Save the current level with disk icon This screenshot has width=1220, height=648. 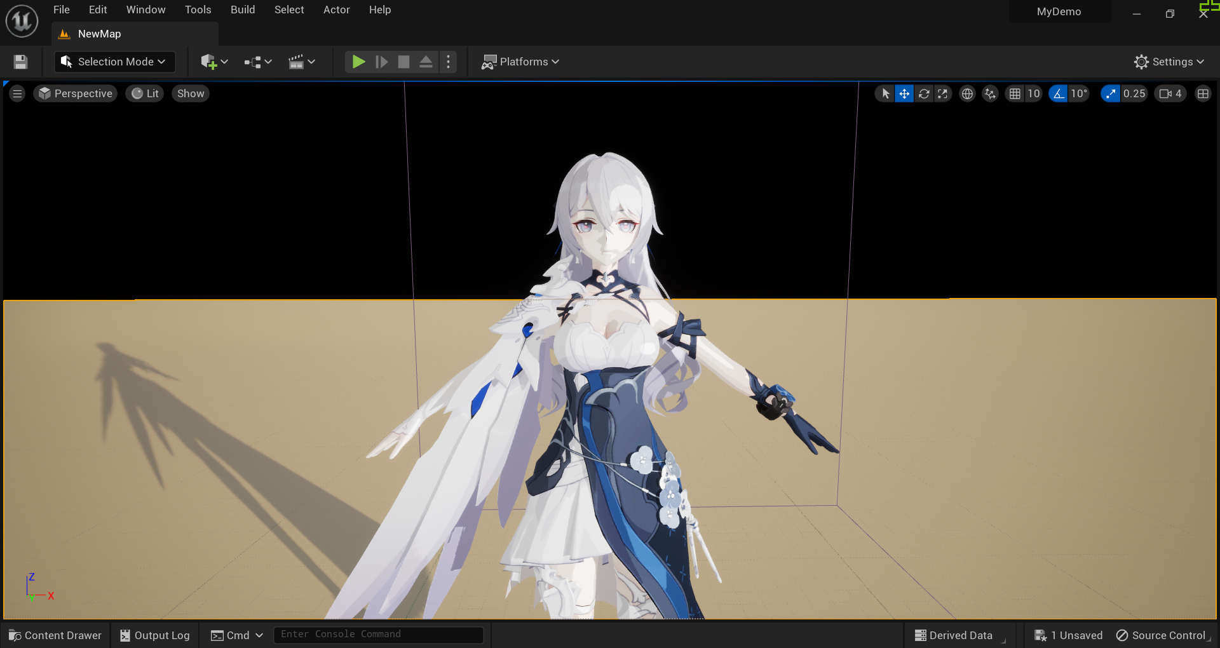(x=20, y=62)
